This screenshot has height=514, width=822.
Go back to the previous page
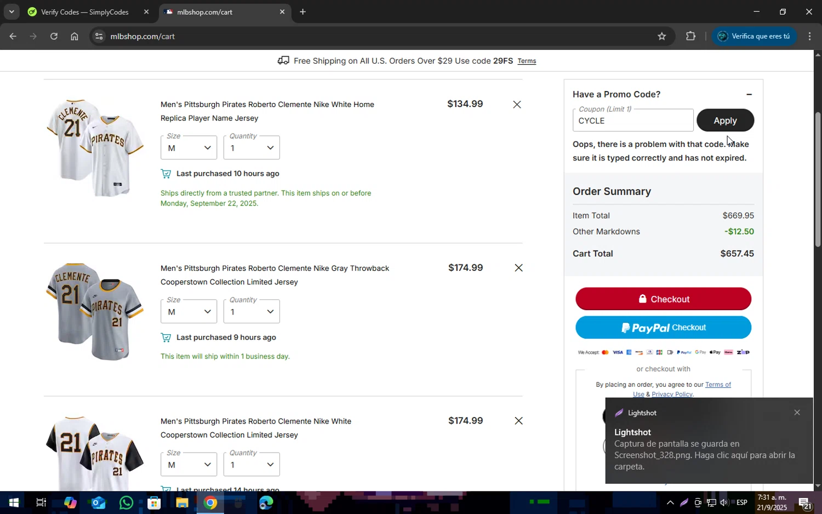(13, 37)
